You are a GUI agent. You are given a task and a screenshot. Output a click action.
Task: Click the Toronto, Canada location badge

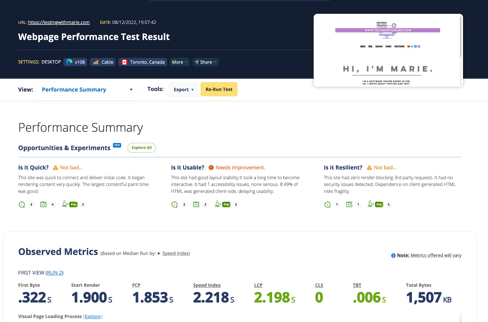tap(143, 62)
